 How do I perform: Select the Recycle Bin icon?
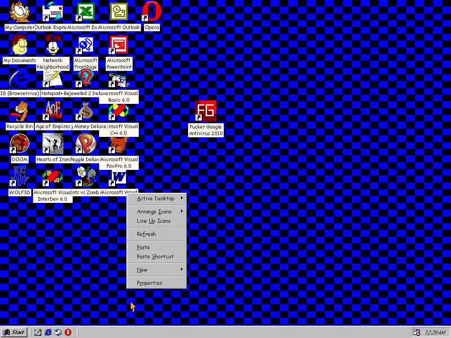19,111
